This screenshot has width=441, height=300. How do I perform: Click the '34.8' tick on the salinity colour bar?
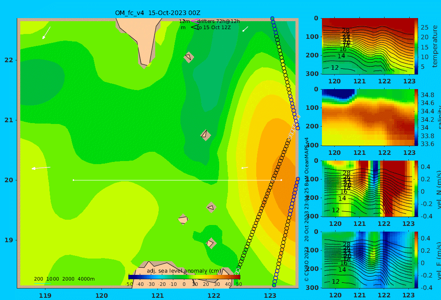(x=427, y=94)
